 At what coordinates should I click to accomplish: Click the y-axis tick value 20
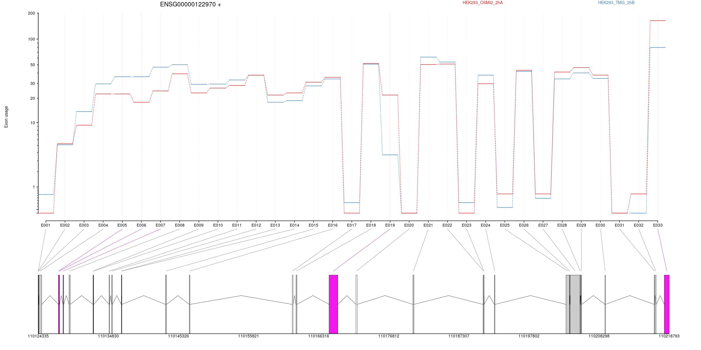pos(33,98)
